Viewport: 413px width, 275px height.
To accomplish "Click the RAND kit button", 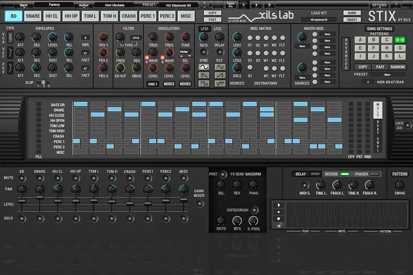I will click(352, 13).
